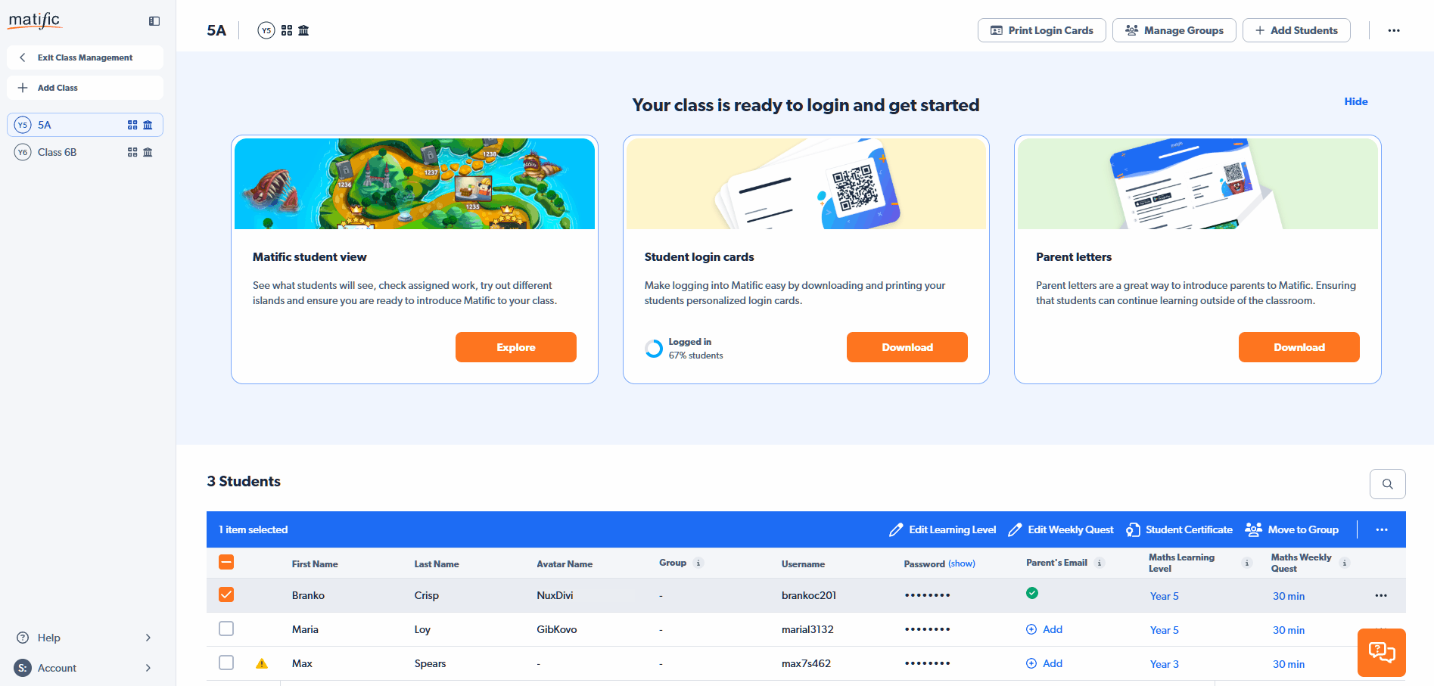Click the grid icon beside the 5A header
This screenshot has height=686, width=1434.
click(287, 30)
